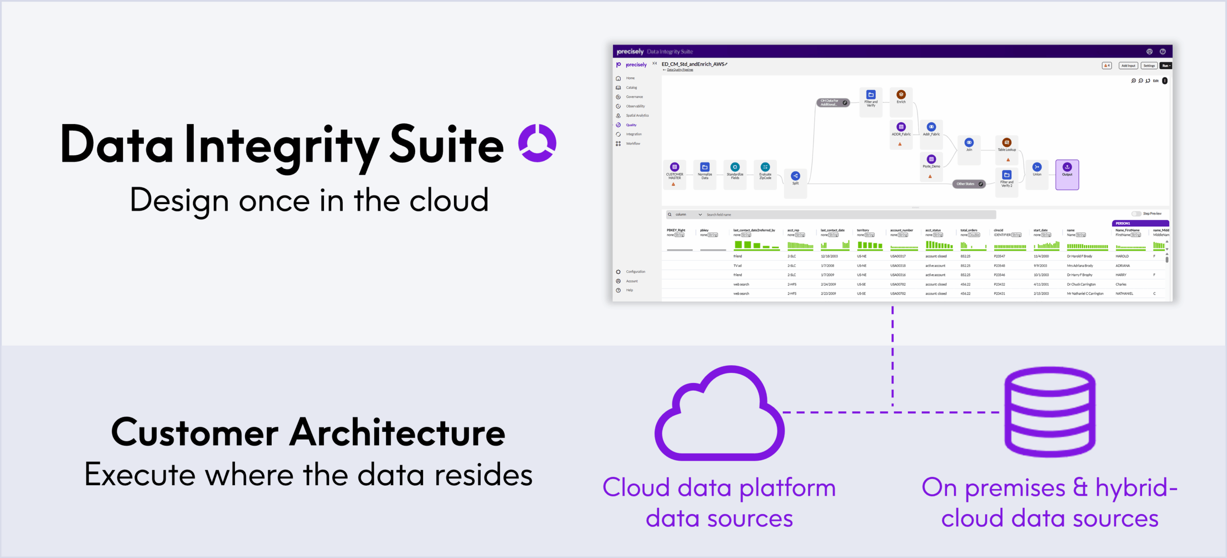Screen dimensions: 1227x558
Task: Click the Search field name input
Action: point(849,215)
